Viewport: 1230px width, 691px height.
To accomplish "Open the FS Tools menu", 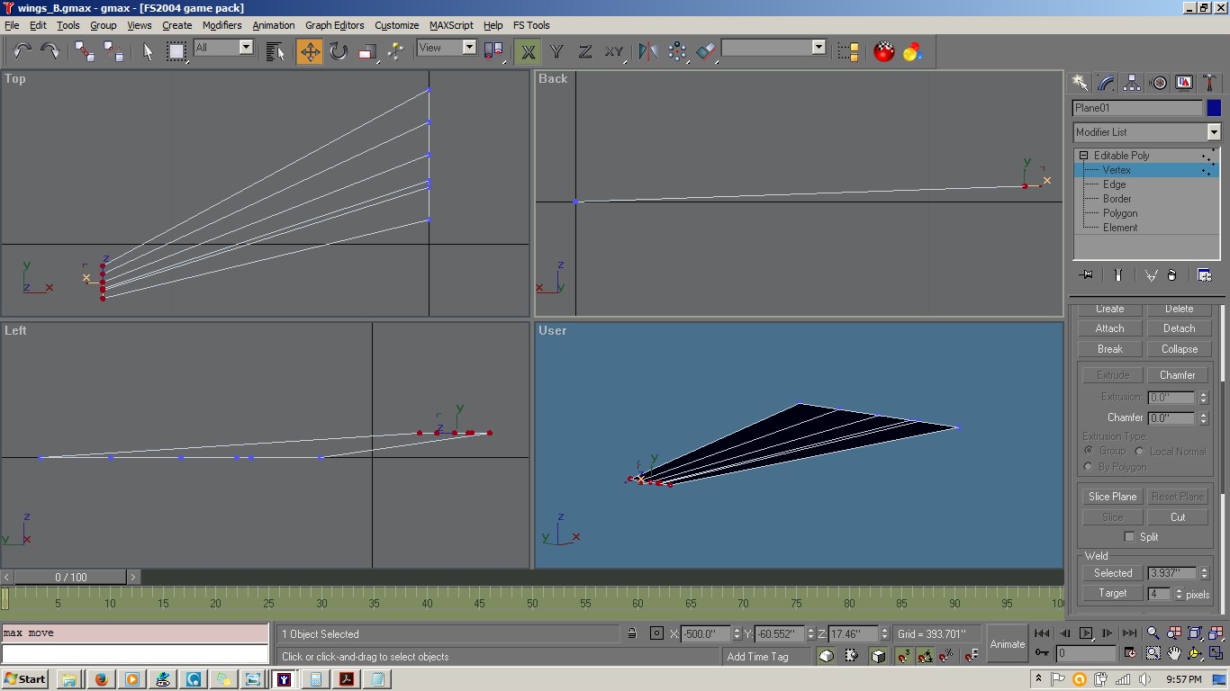I will 531,25.
